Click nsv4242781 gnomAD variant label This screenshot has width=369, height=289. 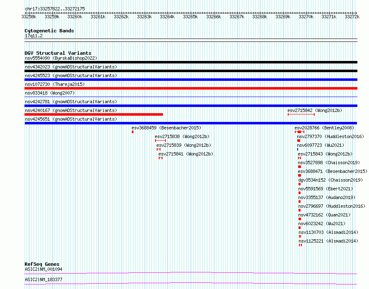click(71, 102)
